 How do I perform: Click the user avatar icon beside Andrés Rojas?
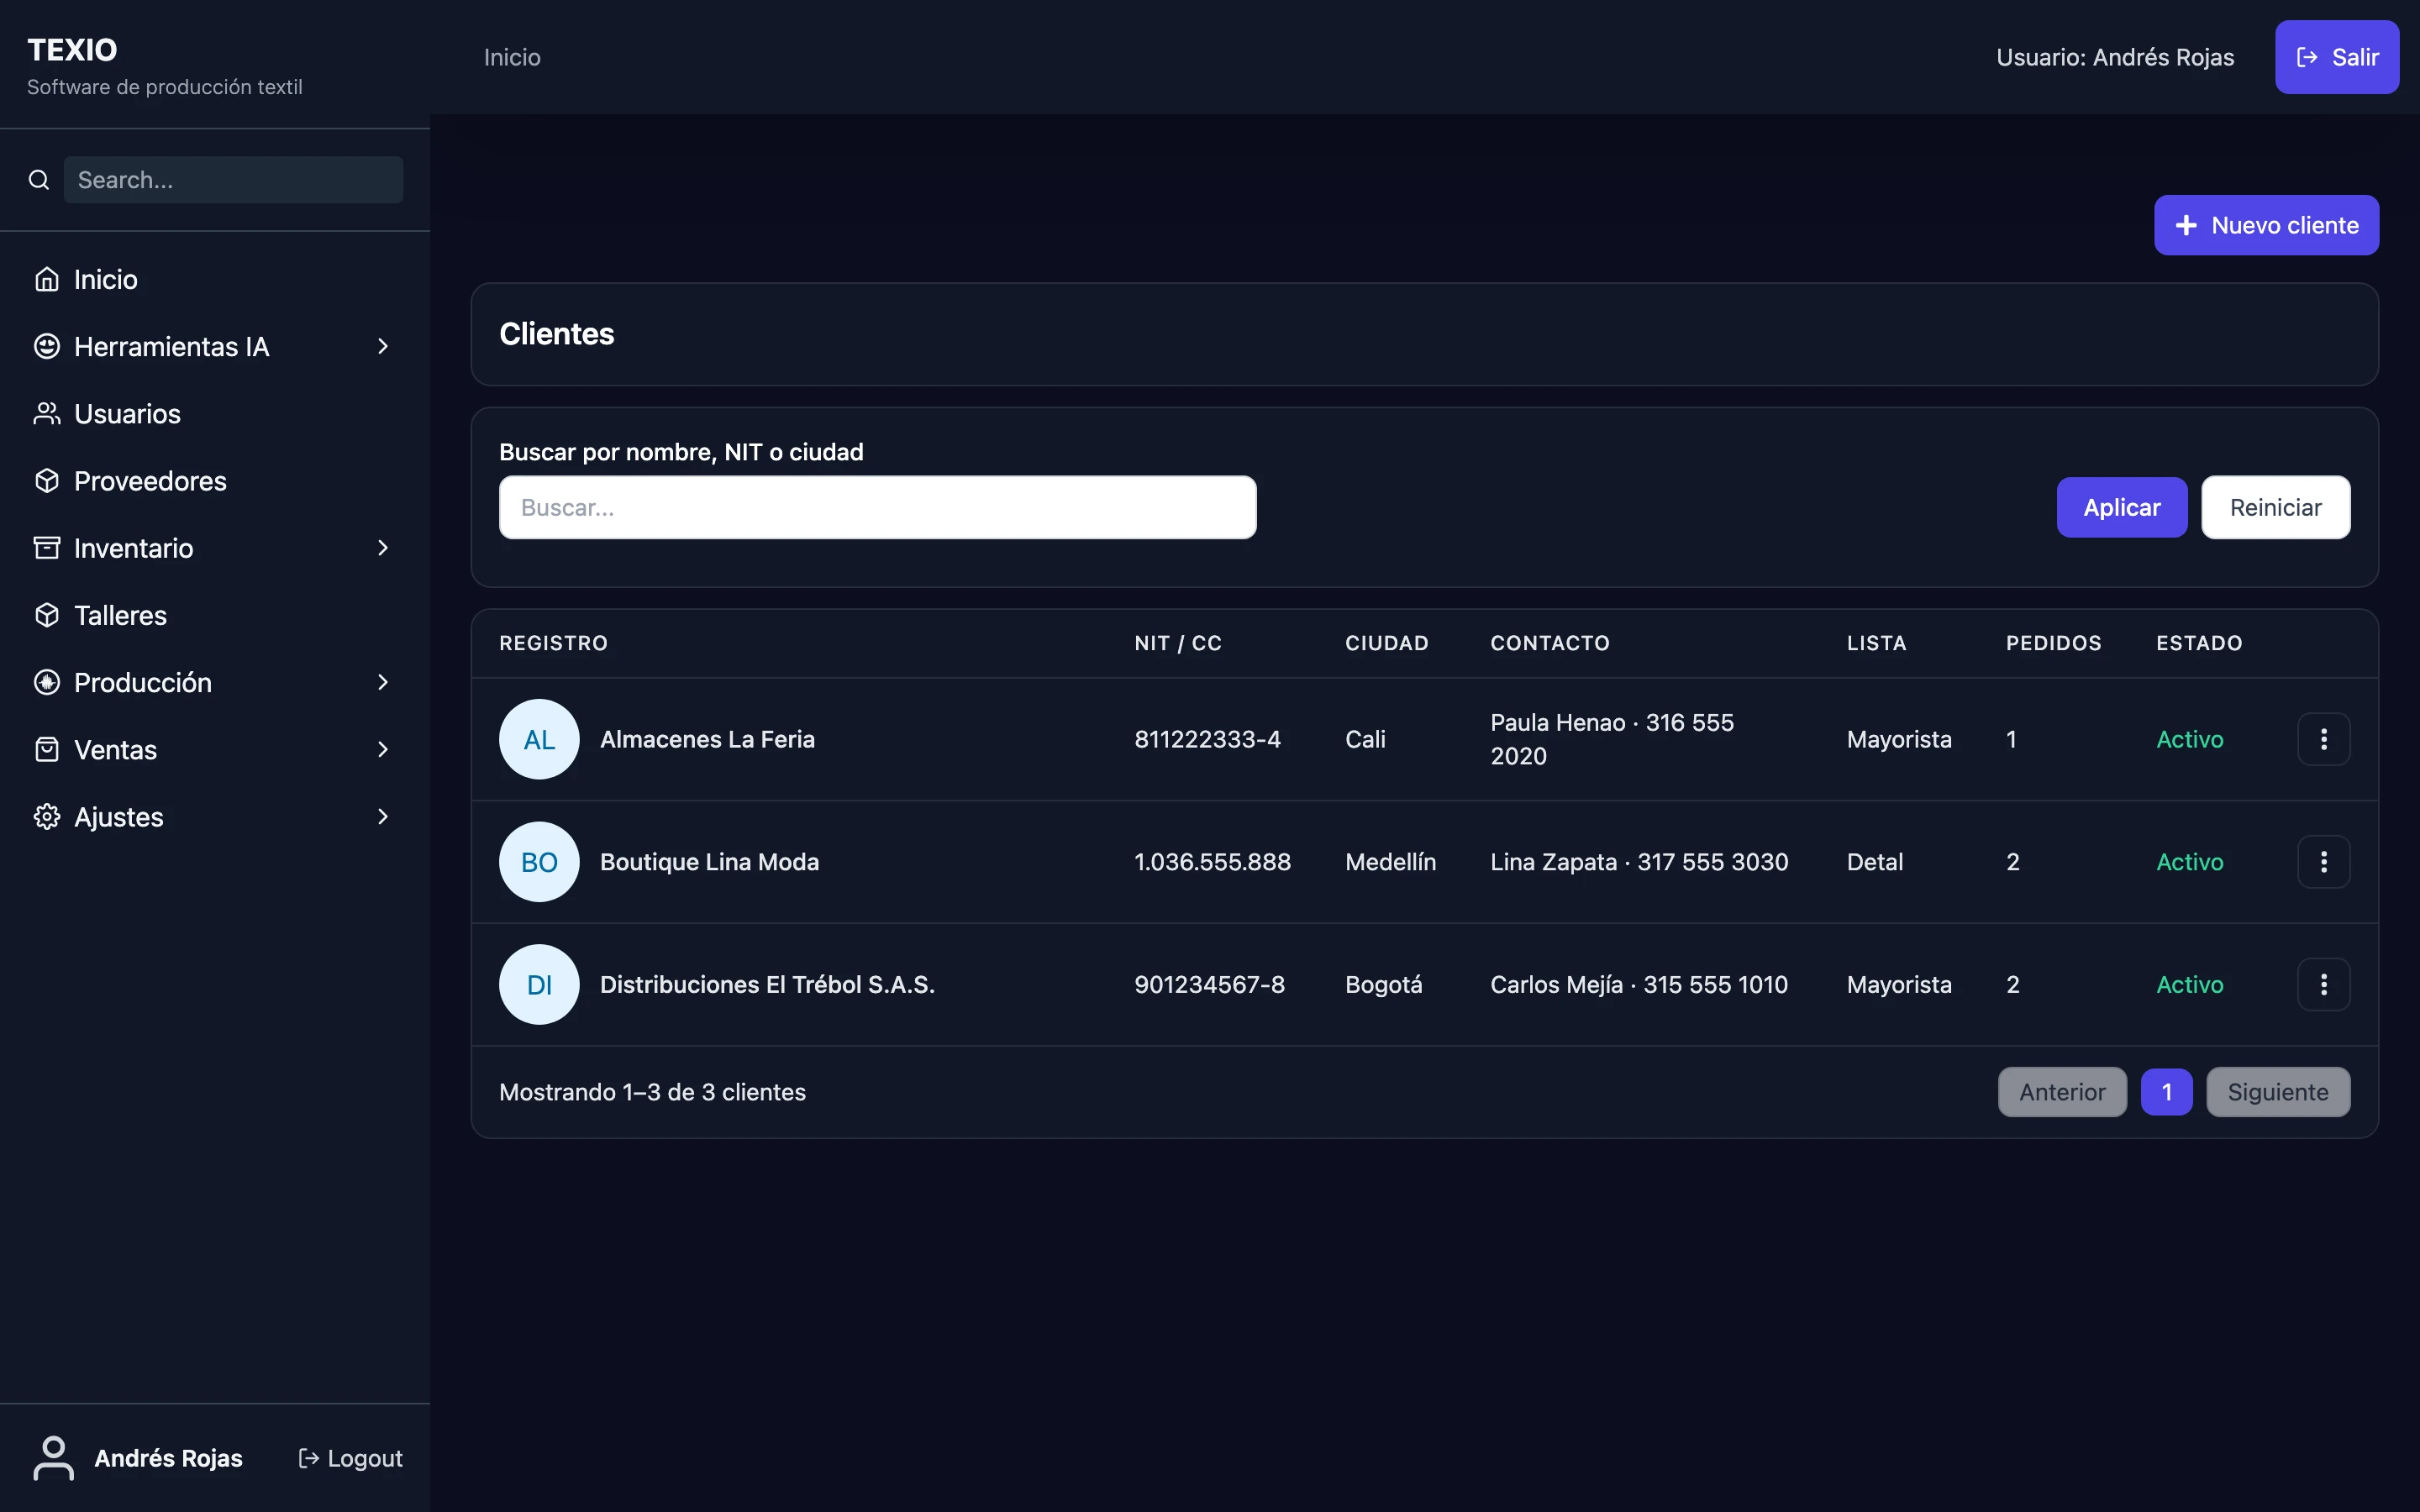pyautogui.click(x=54, y=1458)
